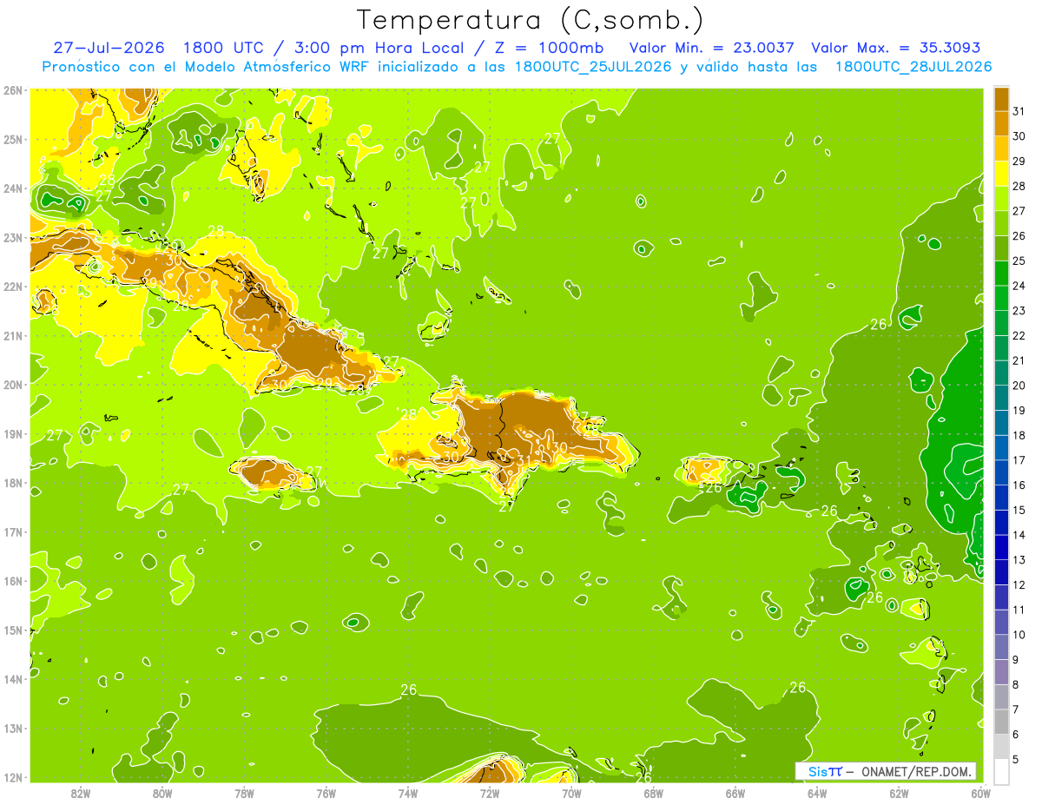The height and width of the screenshot is (805, 1042).
Task: Click the '64W' longitude axis label
Action: tap(817, 794)
